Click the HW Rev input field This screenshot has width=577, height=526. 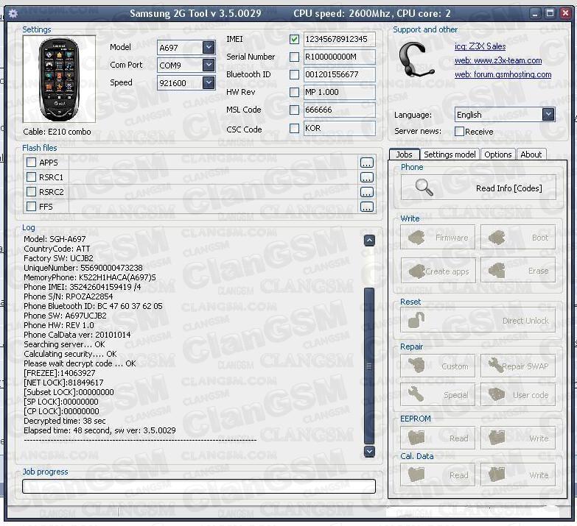point(339,92)
